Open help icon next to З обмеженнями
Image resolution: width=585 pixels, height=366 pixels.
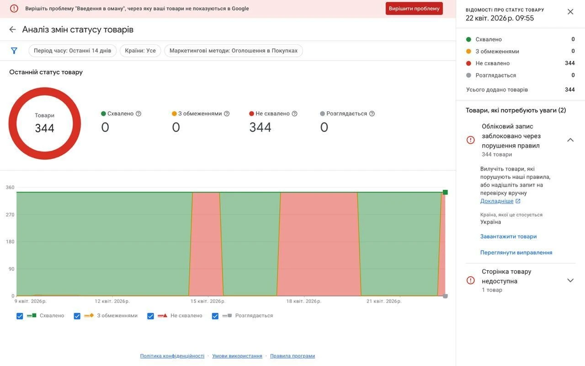pos(227,114)
